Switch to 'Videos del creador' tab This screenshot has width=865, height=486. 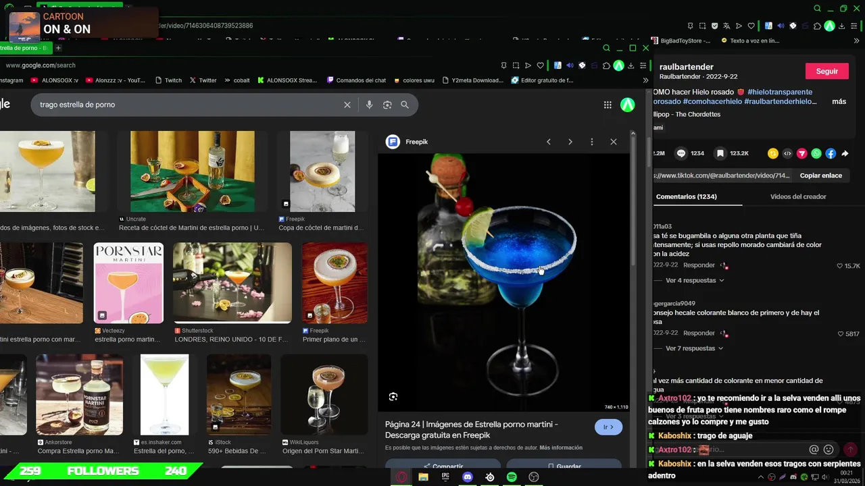click(798, 196)
